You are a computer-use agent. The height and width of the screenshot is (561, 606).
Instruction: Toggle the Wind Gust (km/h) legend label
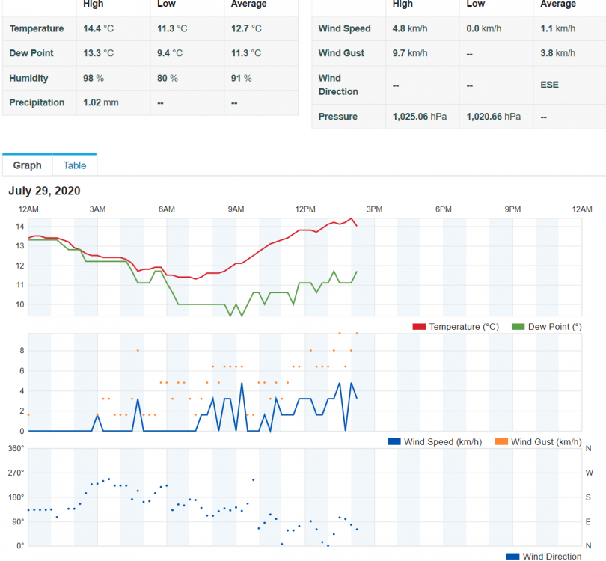(546, 442)
